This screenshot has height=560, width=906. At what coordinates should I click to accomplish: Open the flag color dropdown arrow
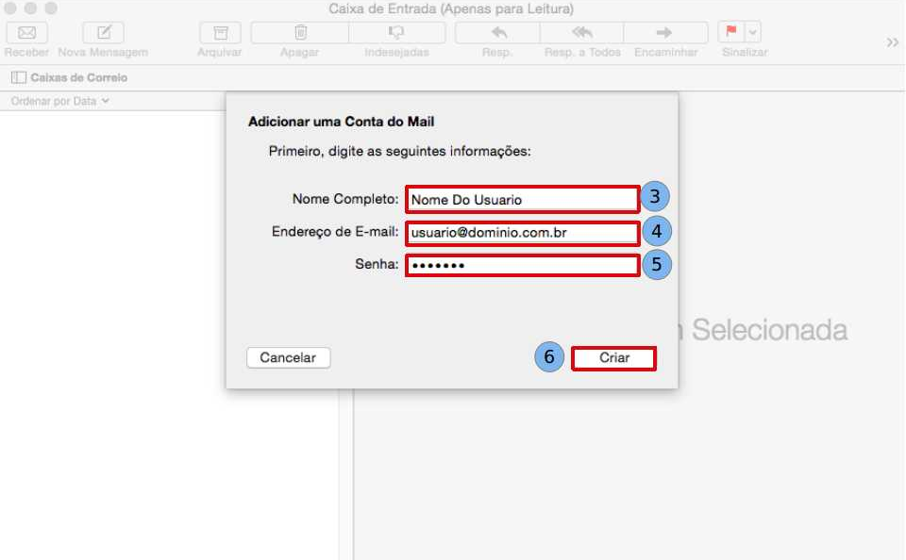[753, 32]
